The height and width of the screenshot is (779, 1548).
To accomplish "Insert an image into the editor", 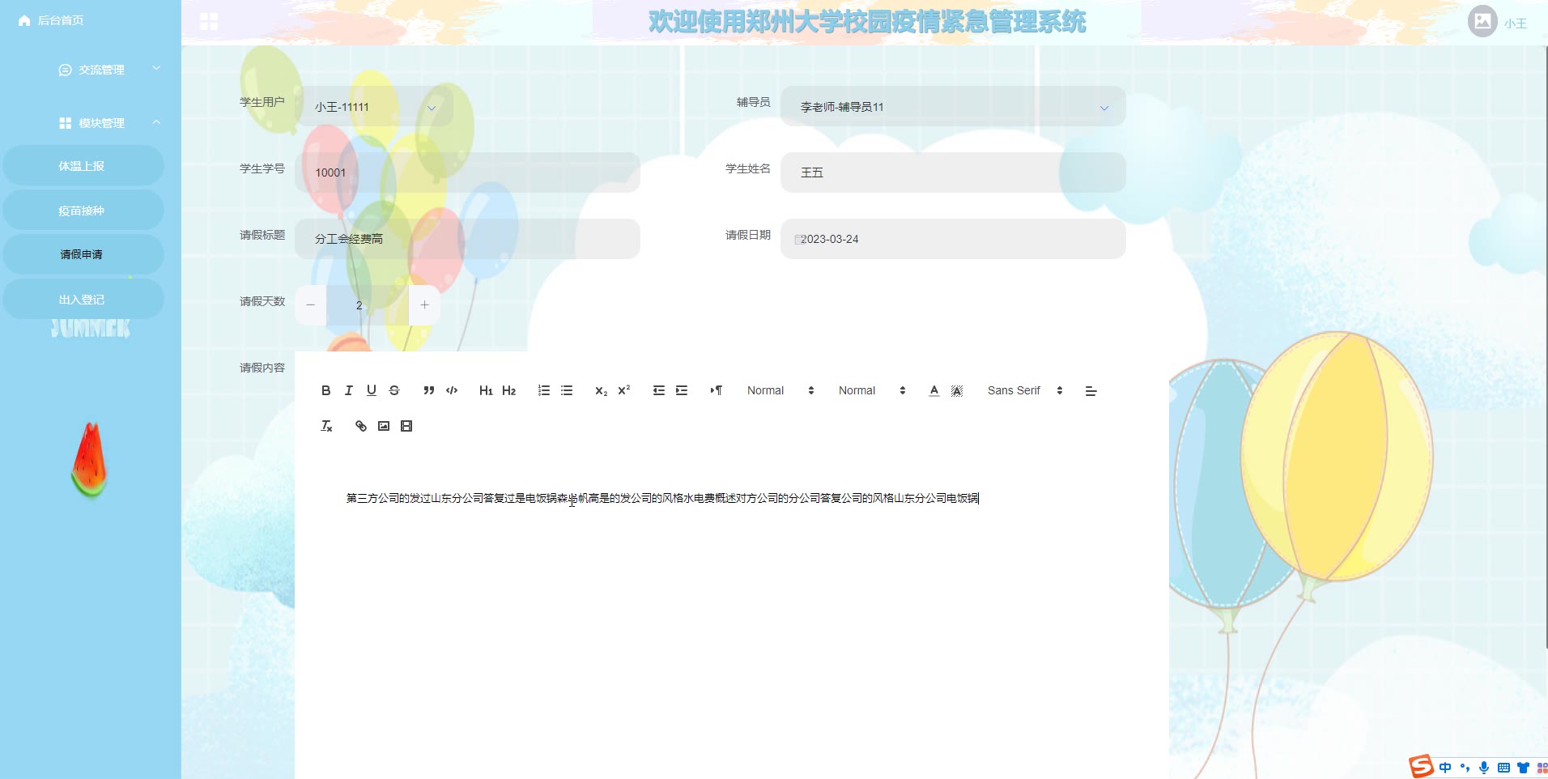I will tap(384, 426).
